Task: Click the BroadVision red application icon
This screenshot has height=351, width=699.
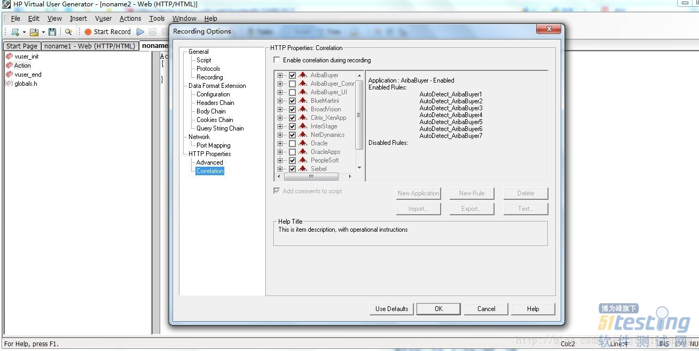Action: pyautogui.click(x=303, y=109)
